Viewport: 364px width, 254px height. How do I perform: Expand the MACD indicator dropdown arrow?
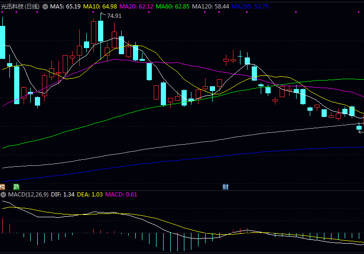3,194
